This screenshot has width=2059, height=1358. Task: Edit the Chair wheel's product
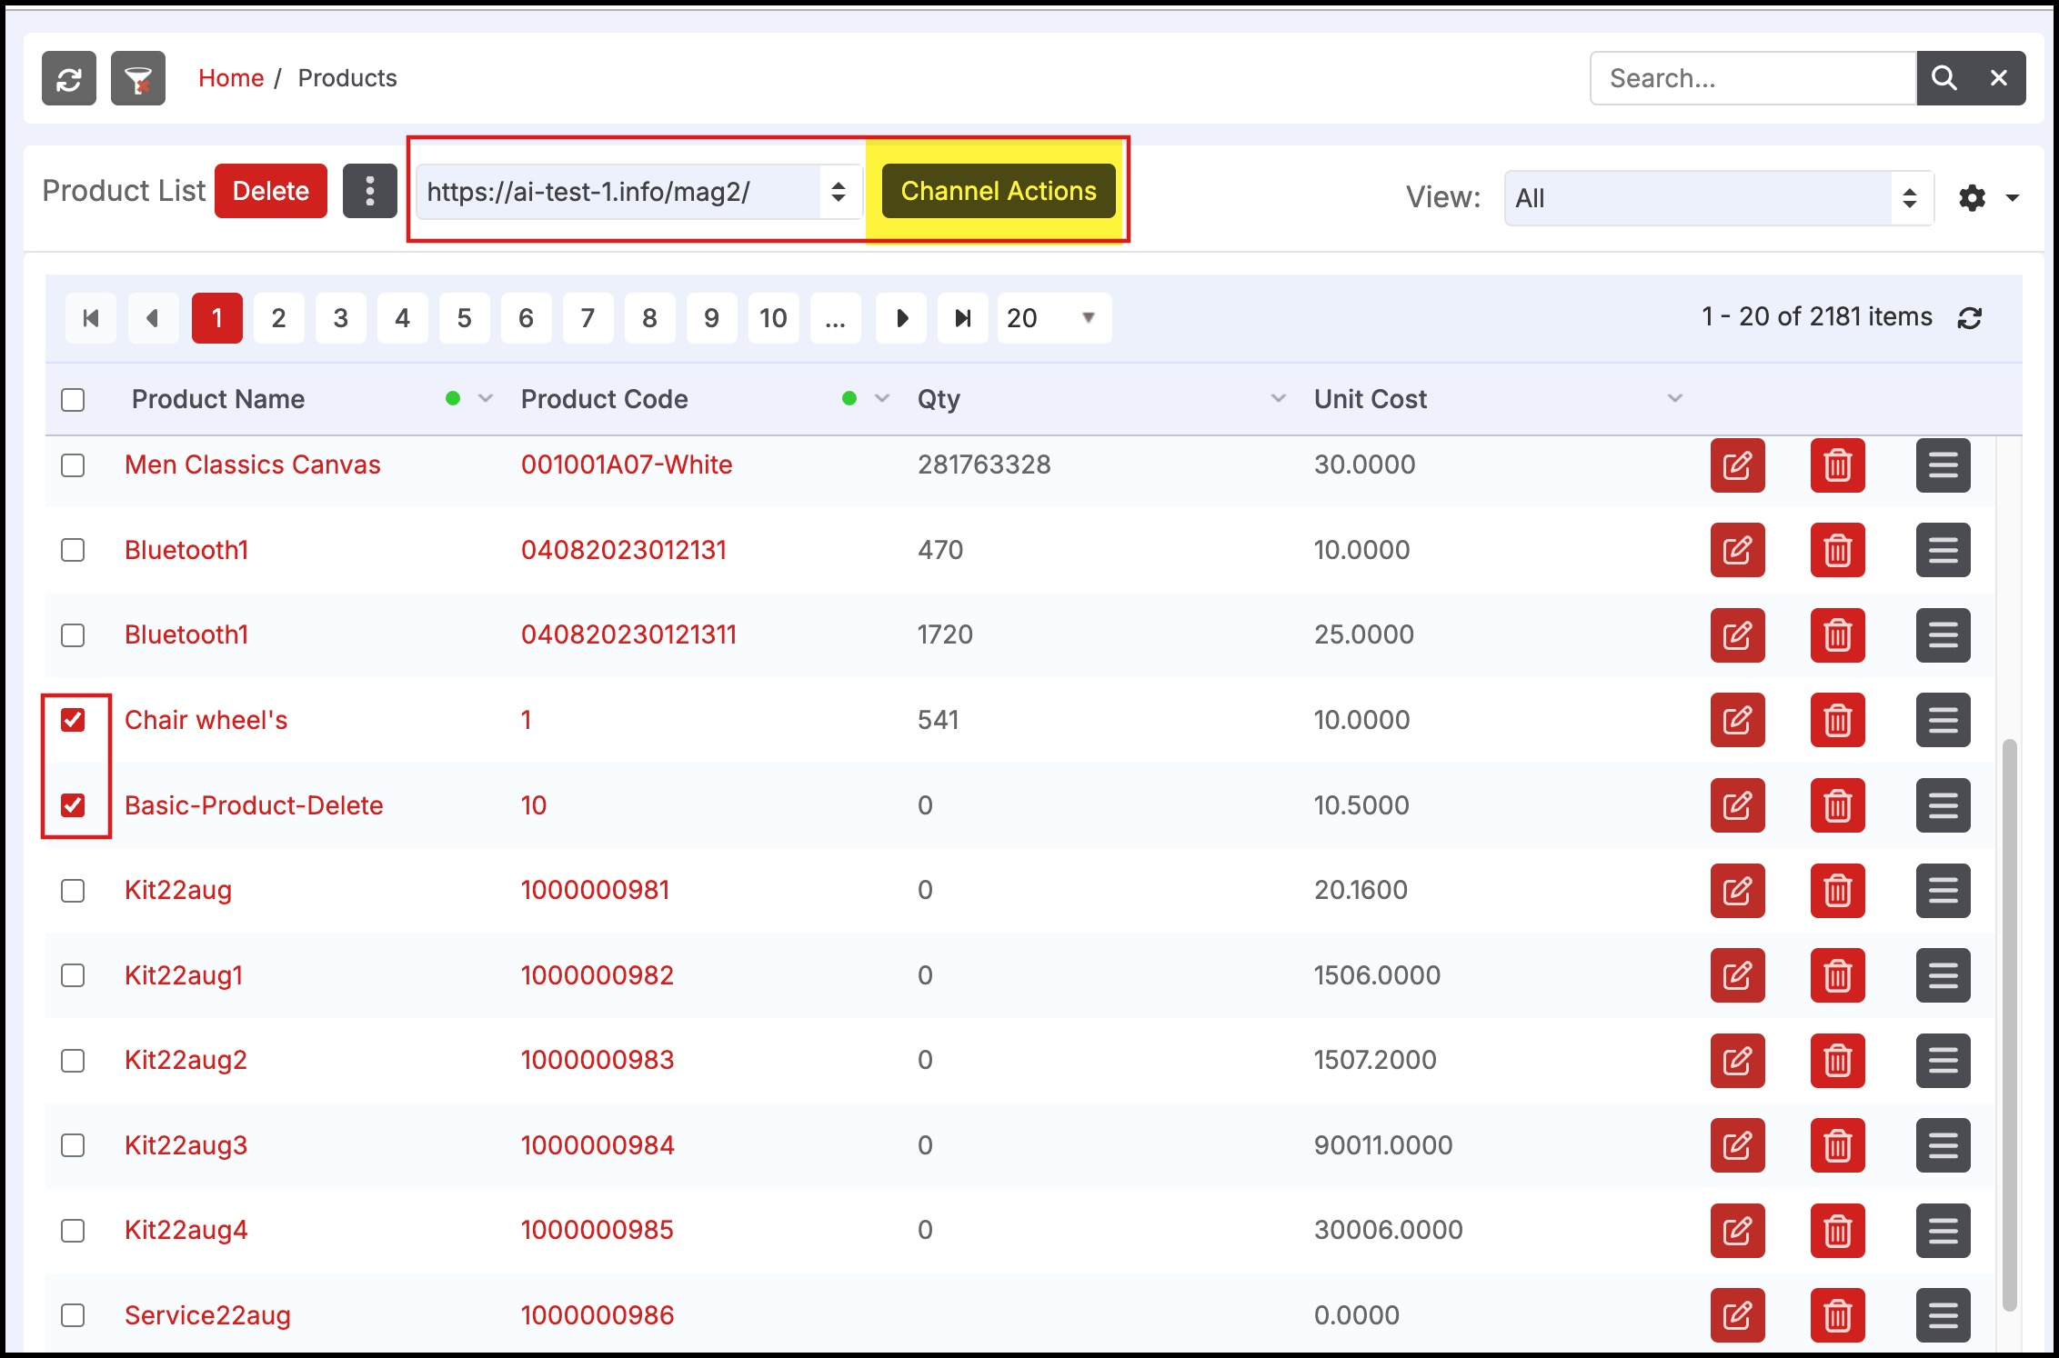pyautogui.click(x=1737, y=720)
